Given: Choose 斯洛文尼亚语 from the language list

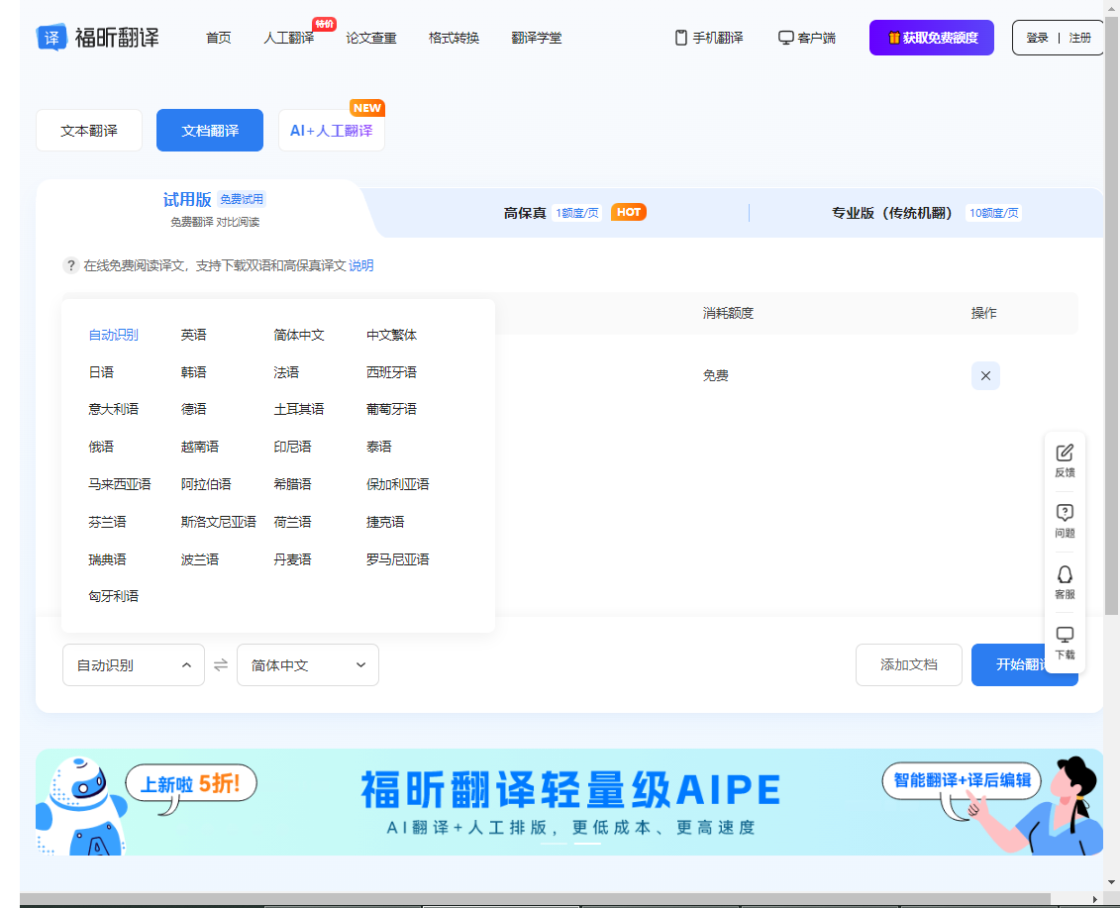Looking at the screenshot, I should click(x=219, y=522).
